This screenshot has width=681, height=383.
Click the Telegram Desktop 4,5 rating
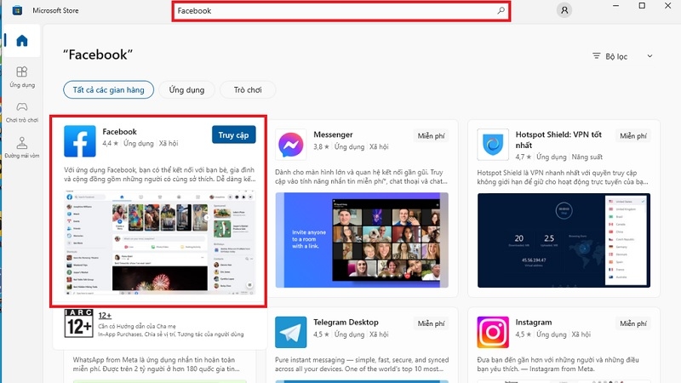[322, 334]
